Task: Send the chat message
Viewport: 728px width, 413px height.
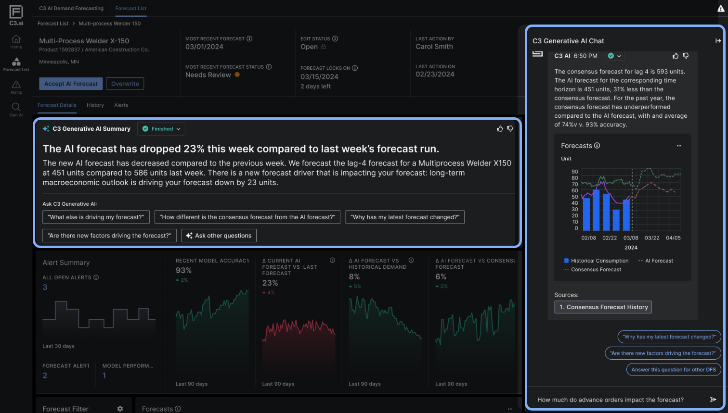Action: click(x=713, y=400)
